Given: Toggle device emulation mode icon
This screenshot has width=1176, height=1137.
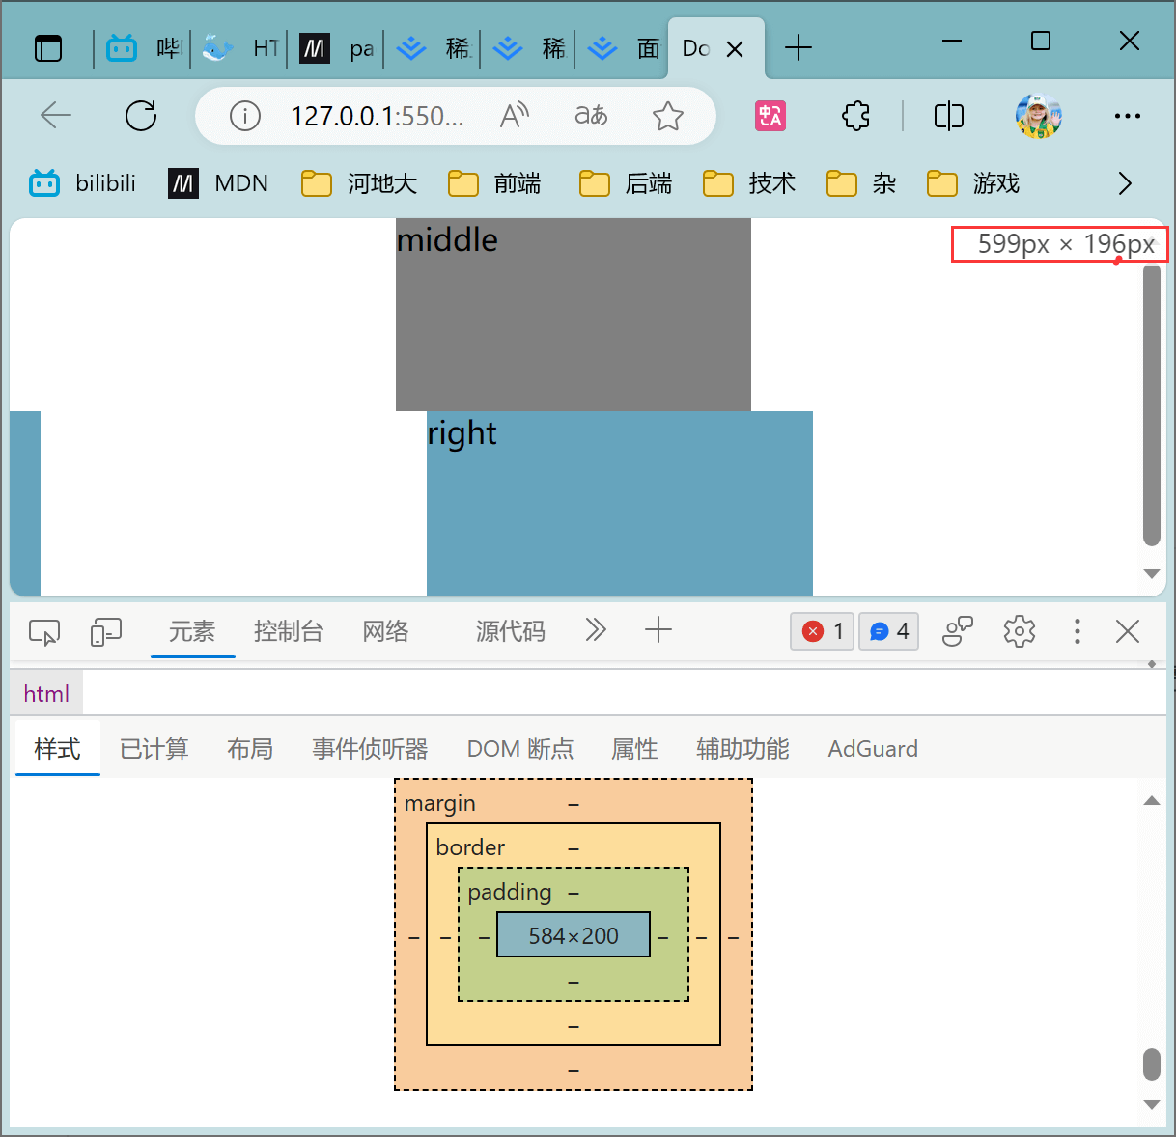Looking at the screenshot, I should coord(105,632).
